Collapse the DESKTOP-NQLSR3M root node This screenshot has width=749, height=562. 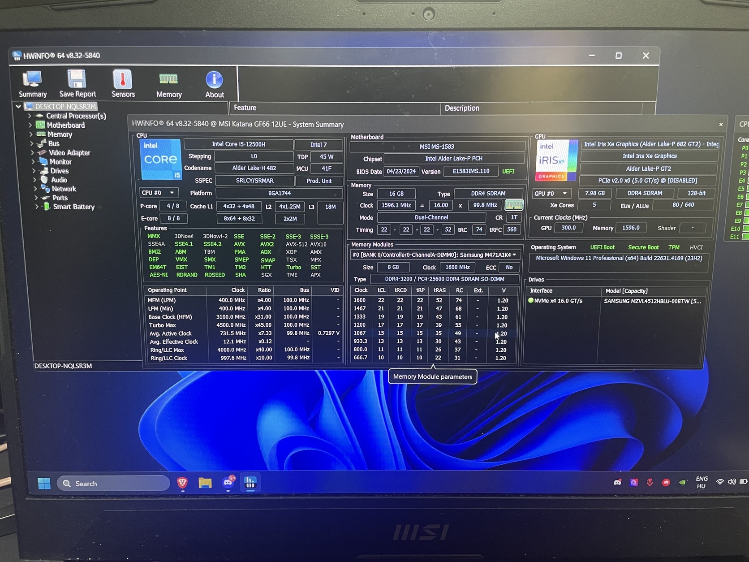click(x=18, y=106)
